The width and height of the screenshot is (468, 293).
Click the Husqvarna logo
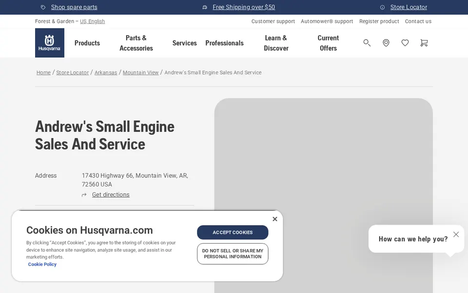point(50,43)
